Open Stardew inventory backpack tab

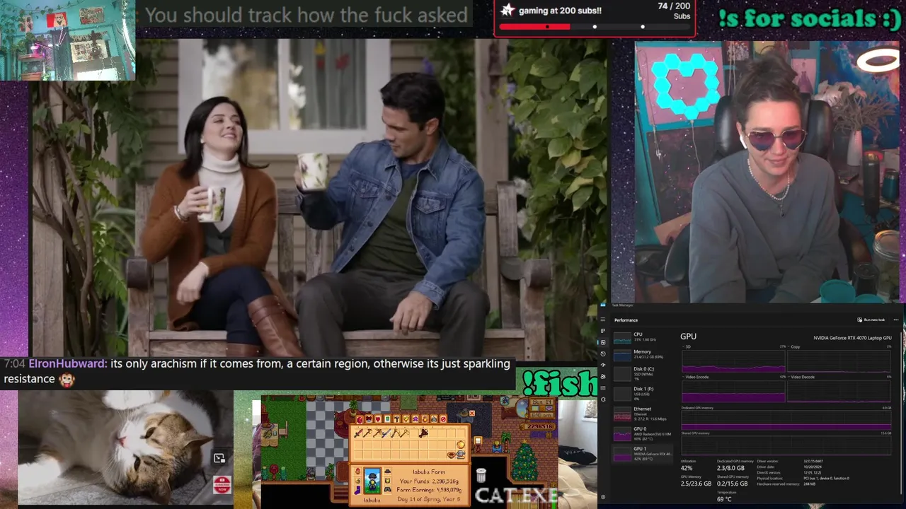tap(360, 419)
